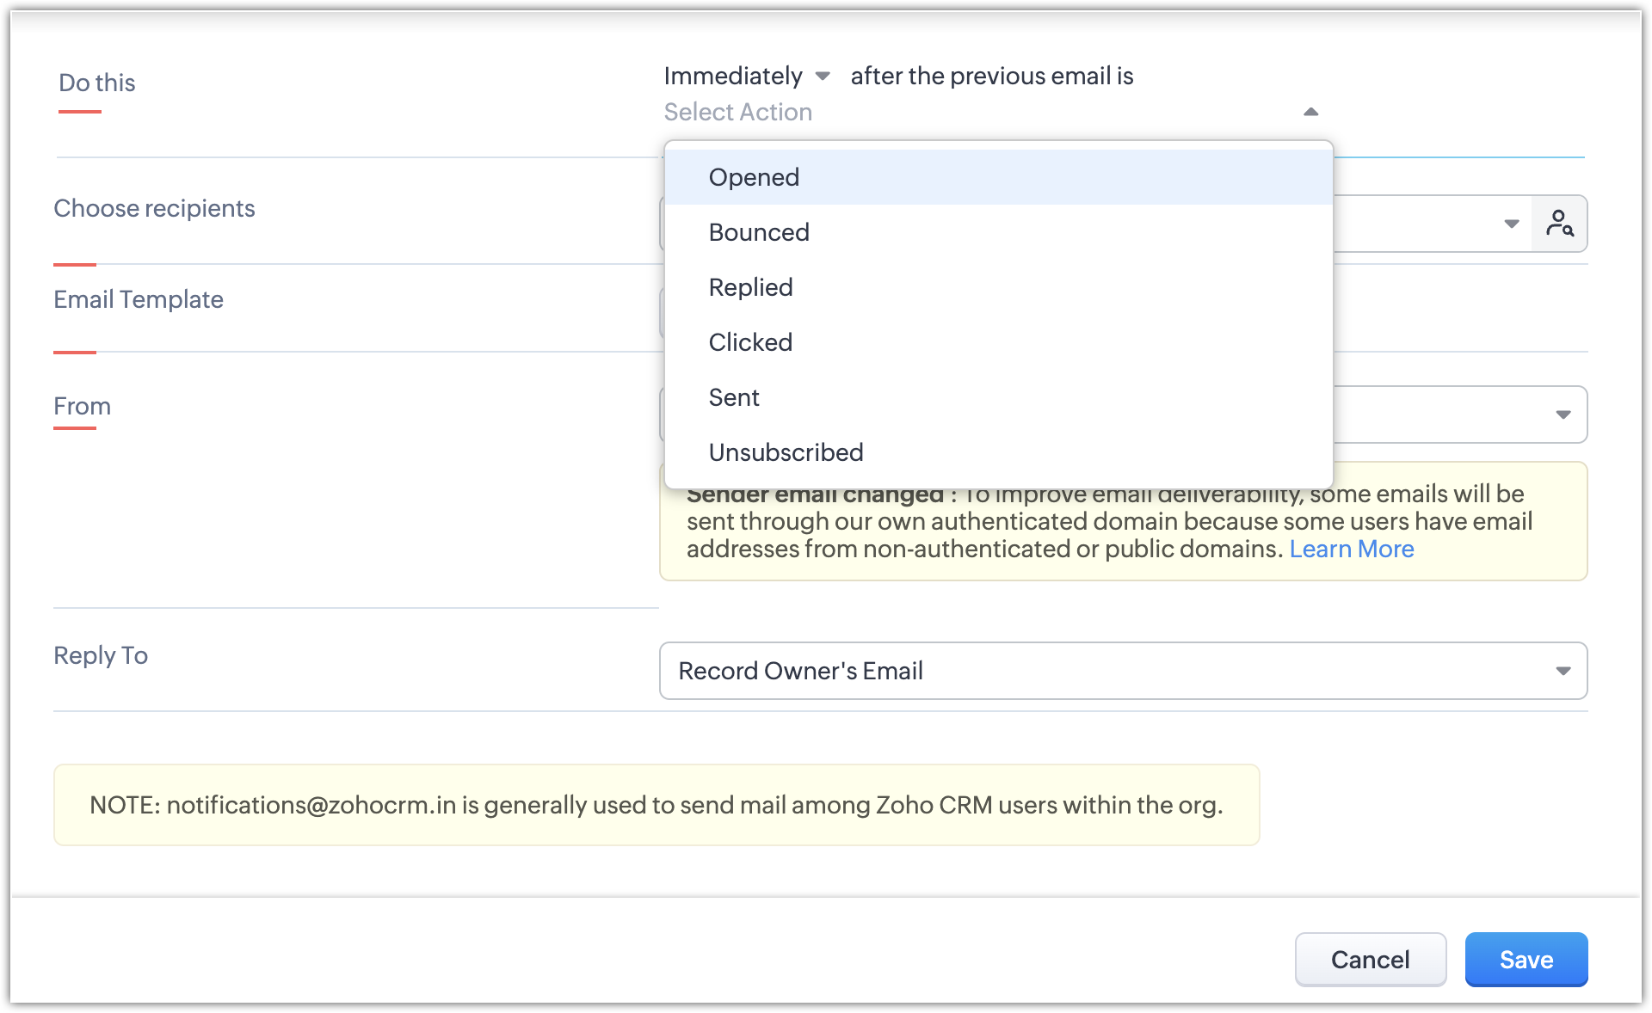
Task: Select Clicked in the action list
Action: tap(750, 342)
